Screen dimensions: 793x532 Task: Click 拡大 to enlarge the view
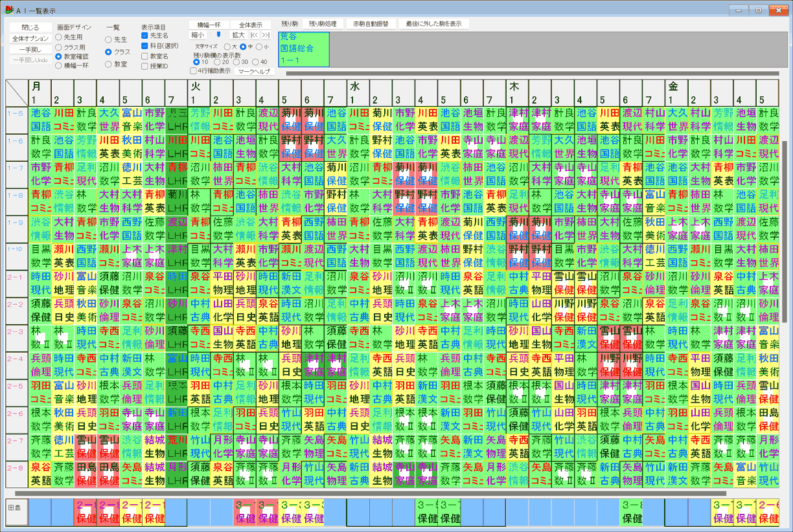pyautogui.click(x=238, y=35)
